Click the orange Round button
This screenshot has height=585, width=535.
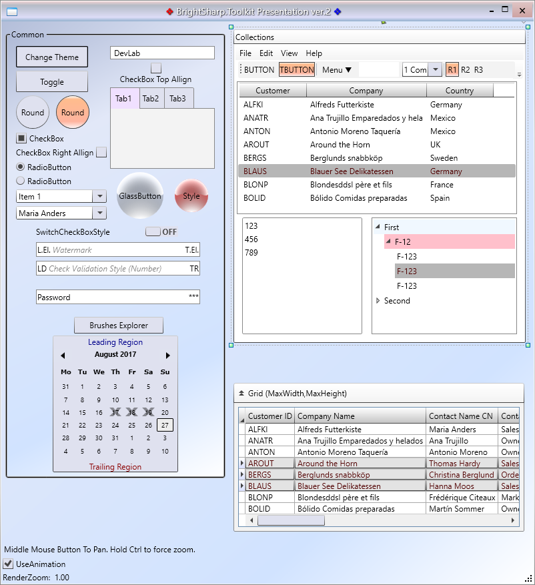click(73, 113)
